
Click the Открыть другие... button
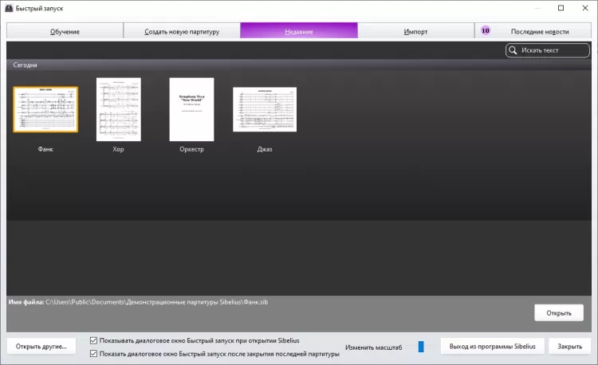(41, 347)
